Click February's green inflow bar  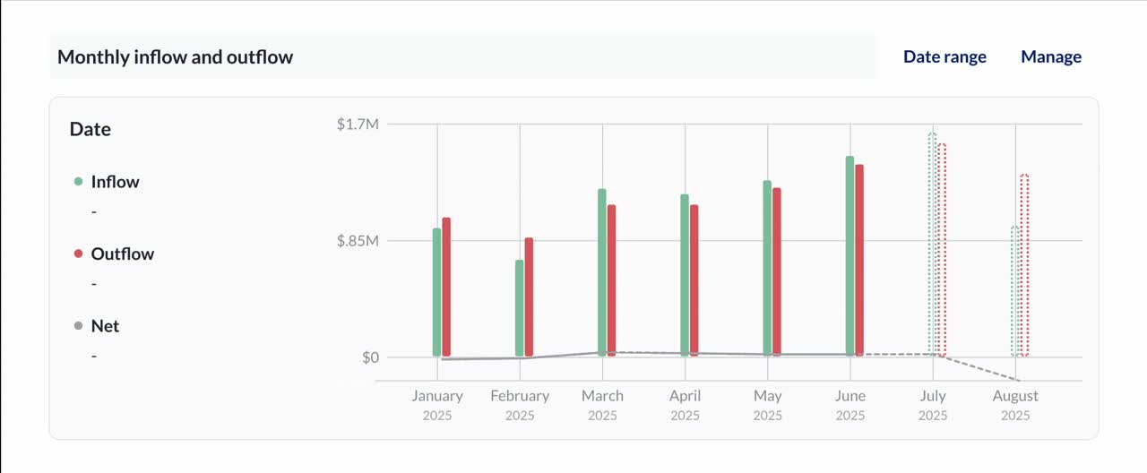520,309
